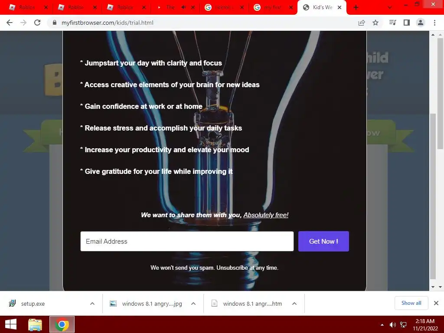Expand the tab search chevron

coord(390,7)
